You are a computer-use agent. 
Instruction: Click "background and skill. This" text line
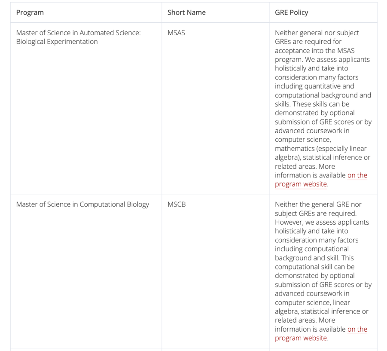[314, 258]
